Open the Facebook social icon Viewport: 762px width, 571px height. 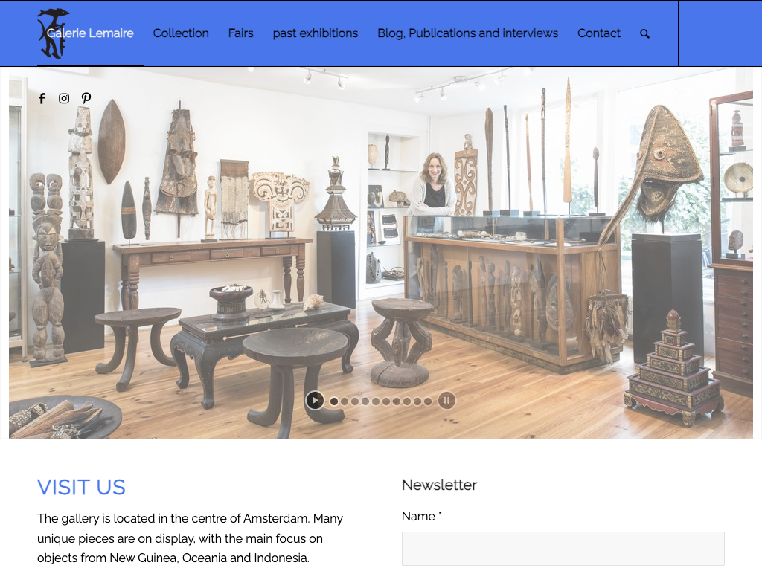point(42,99)
